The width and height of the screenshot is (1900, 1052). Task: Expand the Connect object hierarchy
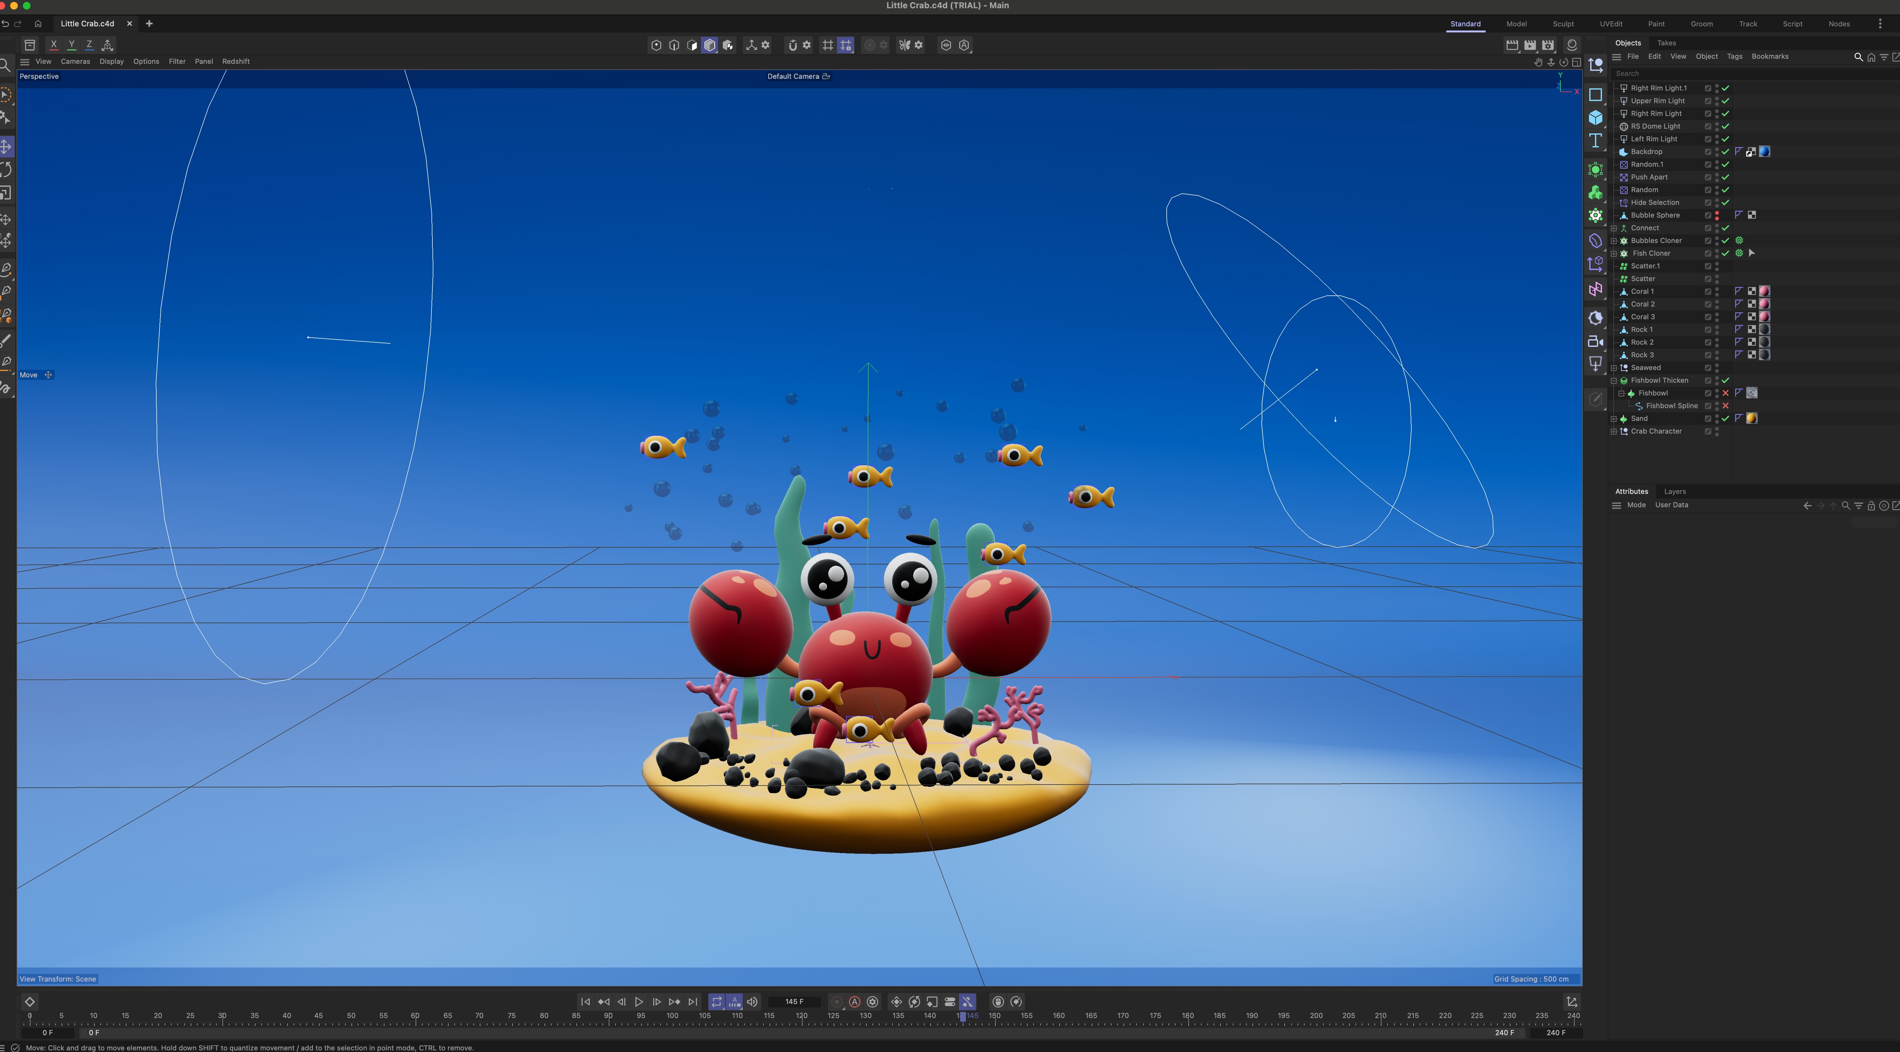(1614, 228)
